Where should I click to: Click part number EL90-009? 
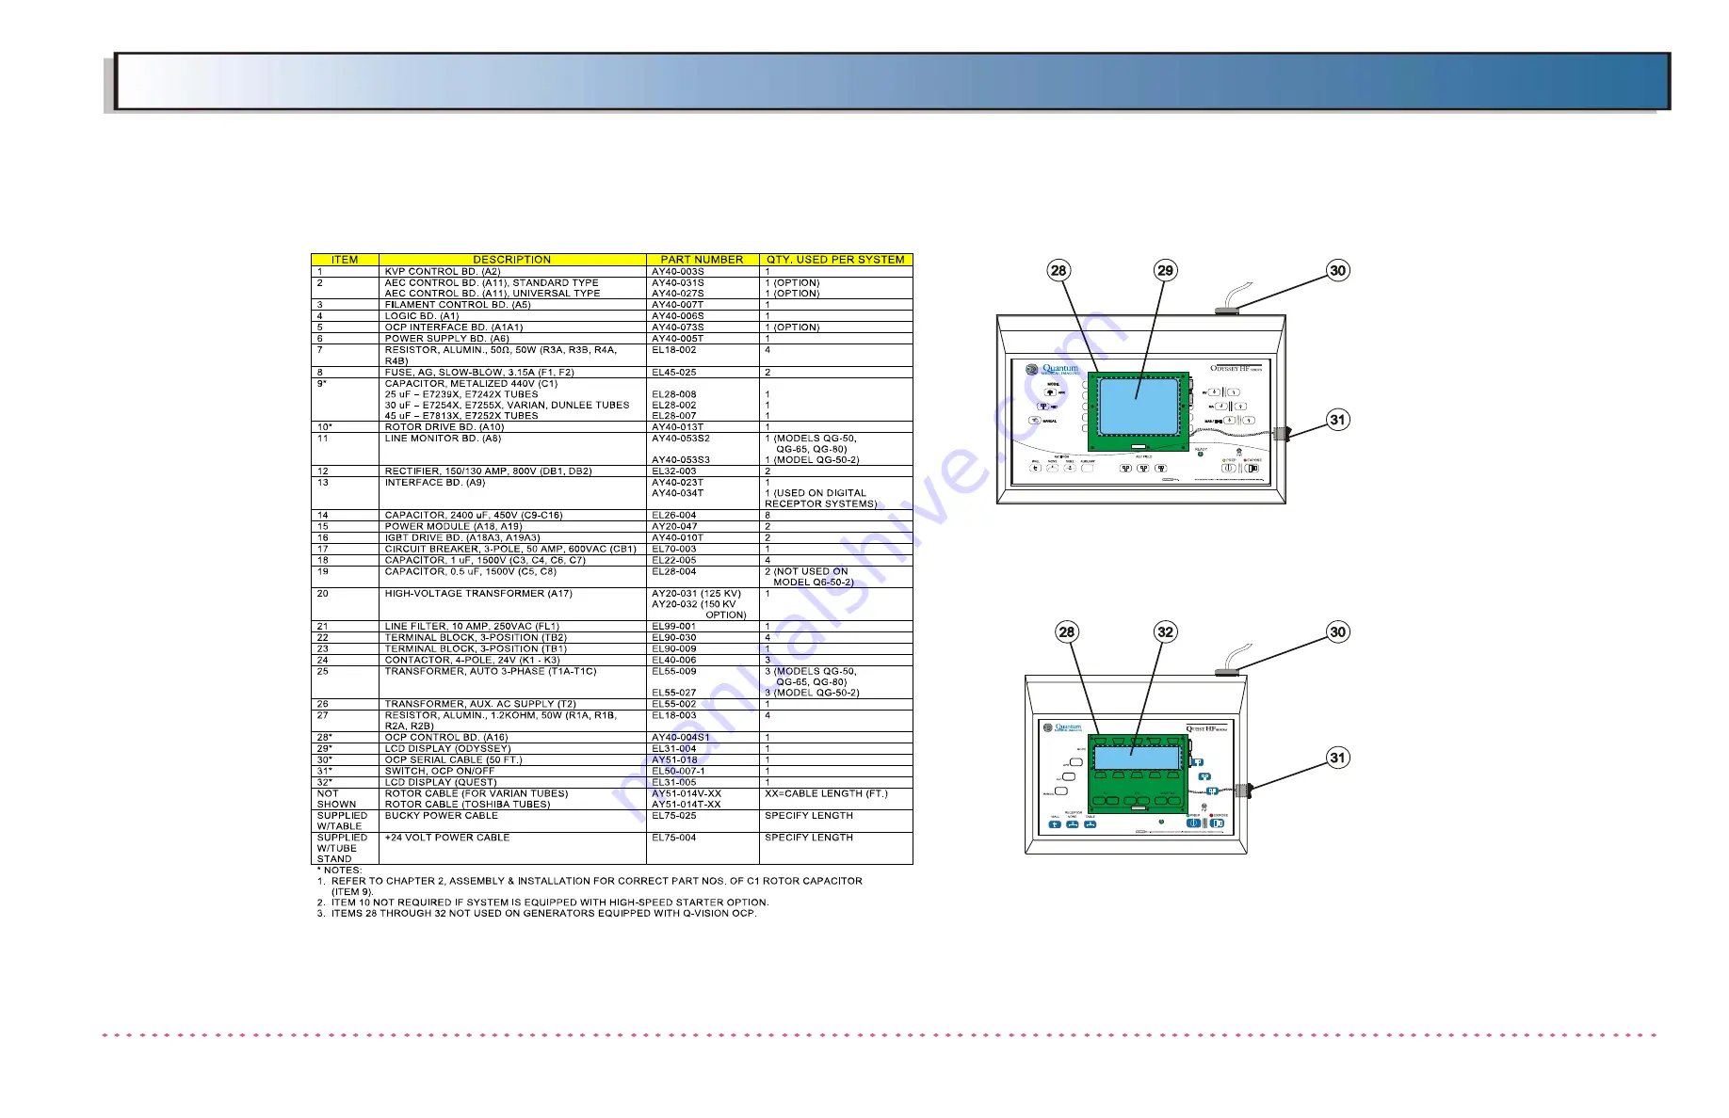(x=674, y=649)
